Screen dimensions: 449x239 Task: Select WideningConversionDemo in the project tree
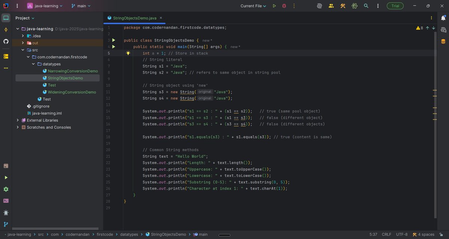tap(69, 92)
